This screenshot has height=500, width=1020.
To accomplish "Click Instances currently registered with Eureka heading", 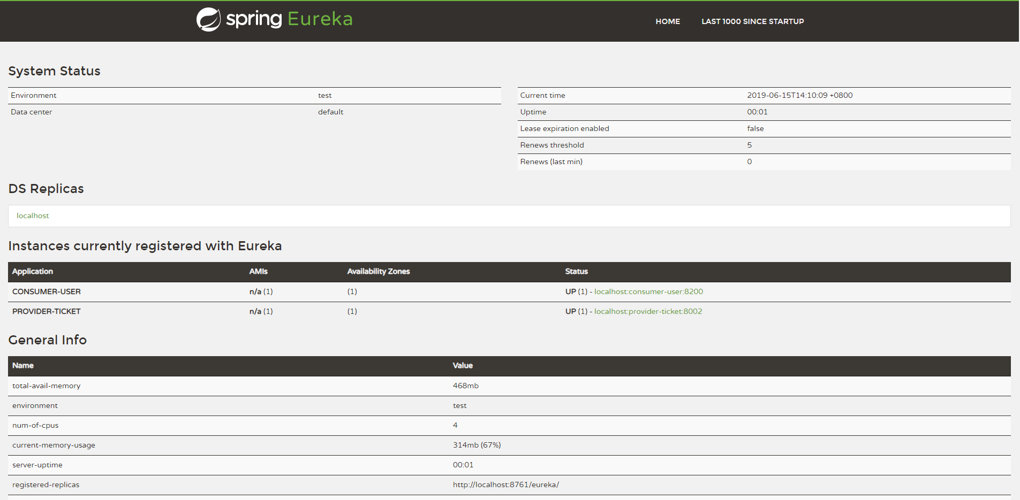I will [x=145, y=246].
